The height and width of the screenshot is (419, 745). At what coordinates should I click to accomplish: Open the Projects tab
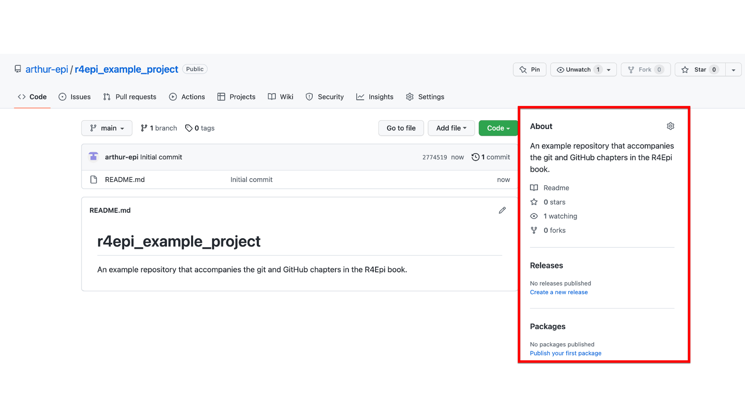pyautogui.click(x=236, y=97)
